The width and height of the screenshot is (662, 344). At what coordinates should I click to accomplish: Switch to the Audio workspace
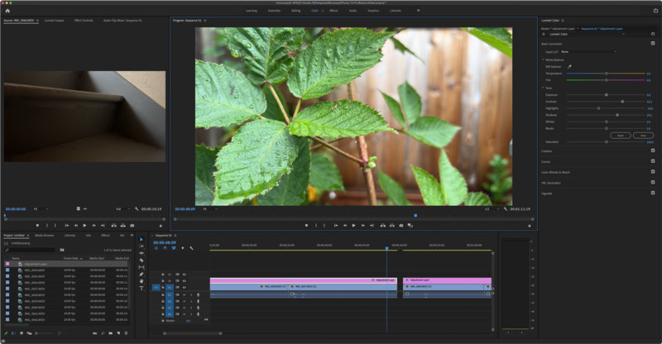pos(353,11)
